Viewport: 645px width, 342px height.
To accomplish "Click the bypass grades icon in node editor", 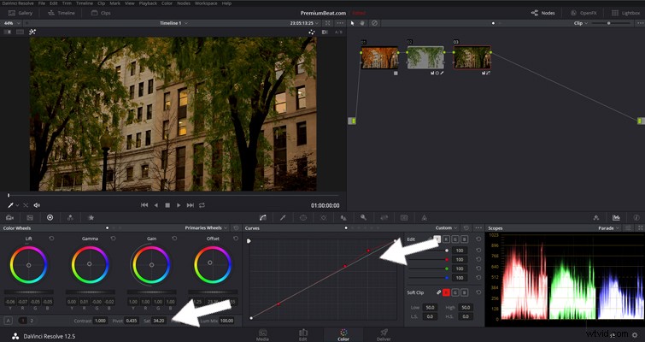I will 374,23.
